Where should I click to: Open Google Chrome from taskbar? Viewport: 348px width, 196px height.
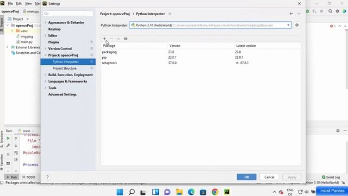coord(215,192)
